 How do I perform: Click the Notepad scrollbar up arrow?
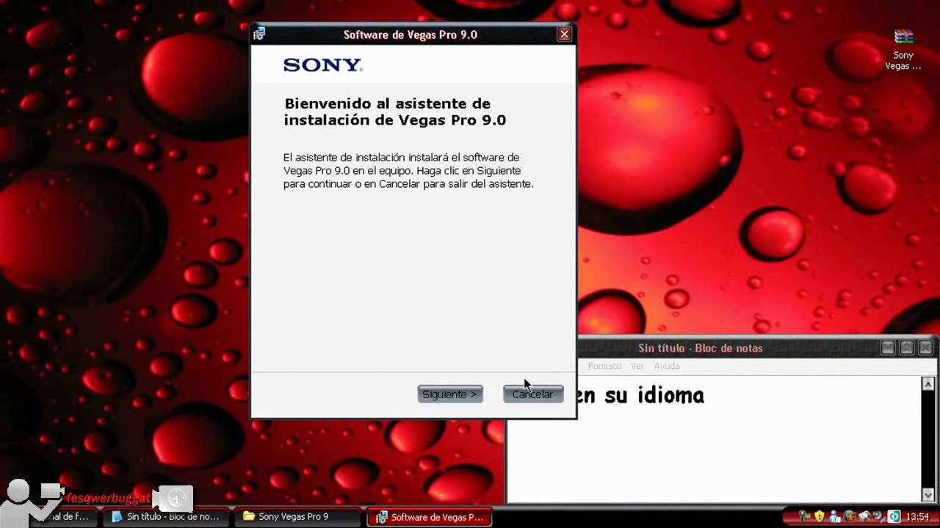coord(928,384)
